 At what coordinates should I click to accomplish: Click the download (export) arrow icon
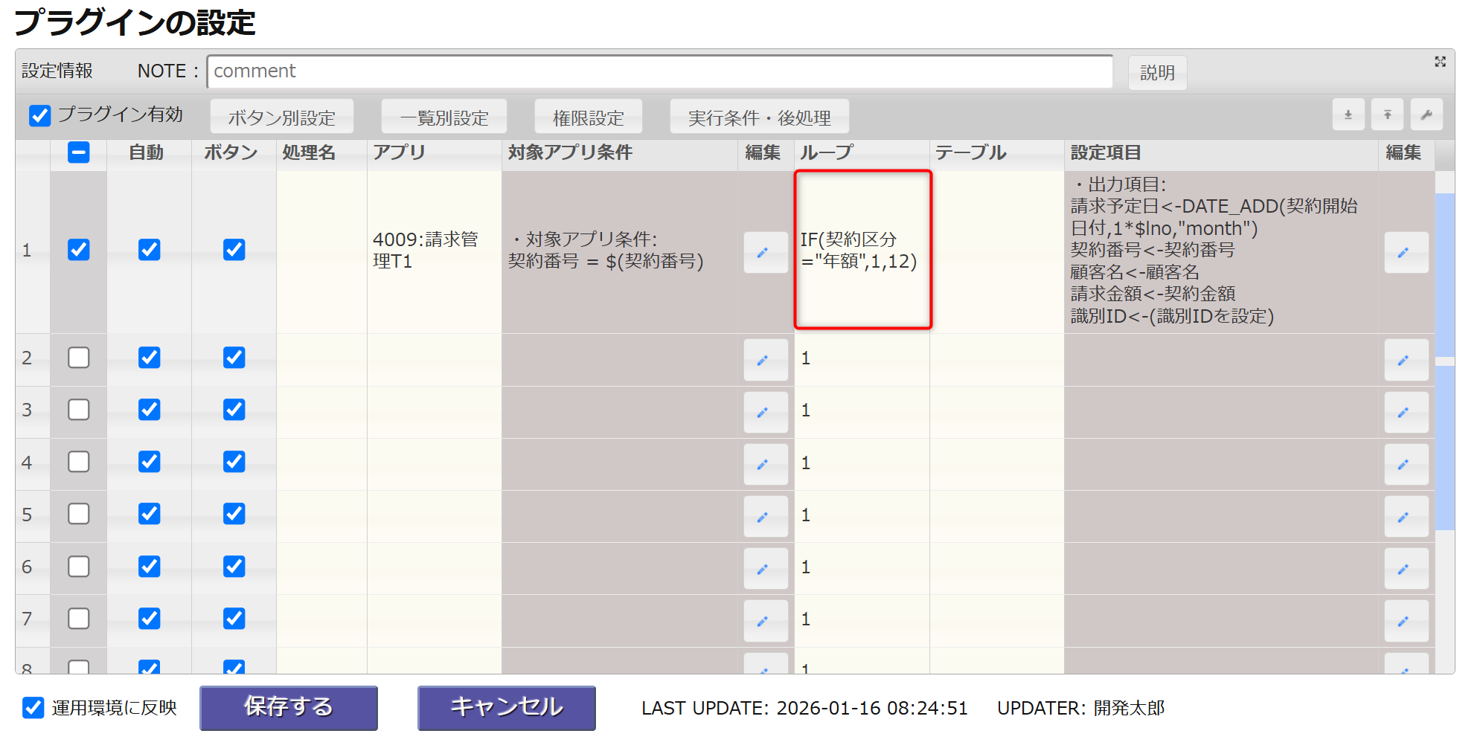[1348, 115]
